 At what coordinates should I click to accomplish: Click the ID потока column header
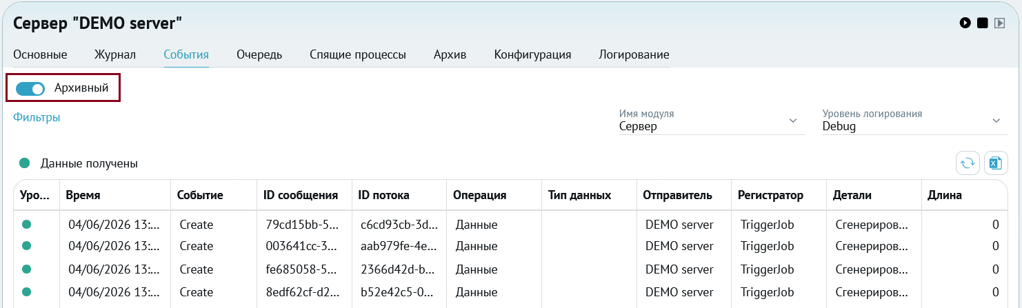click(399, 196)
